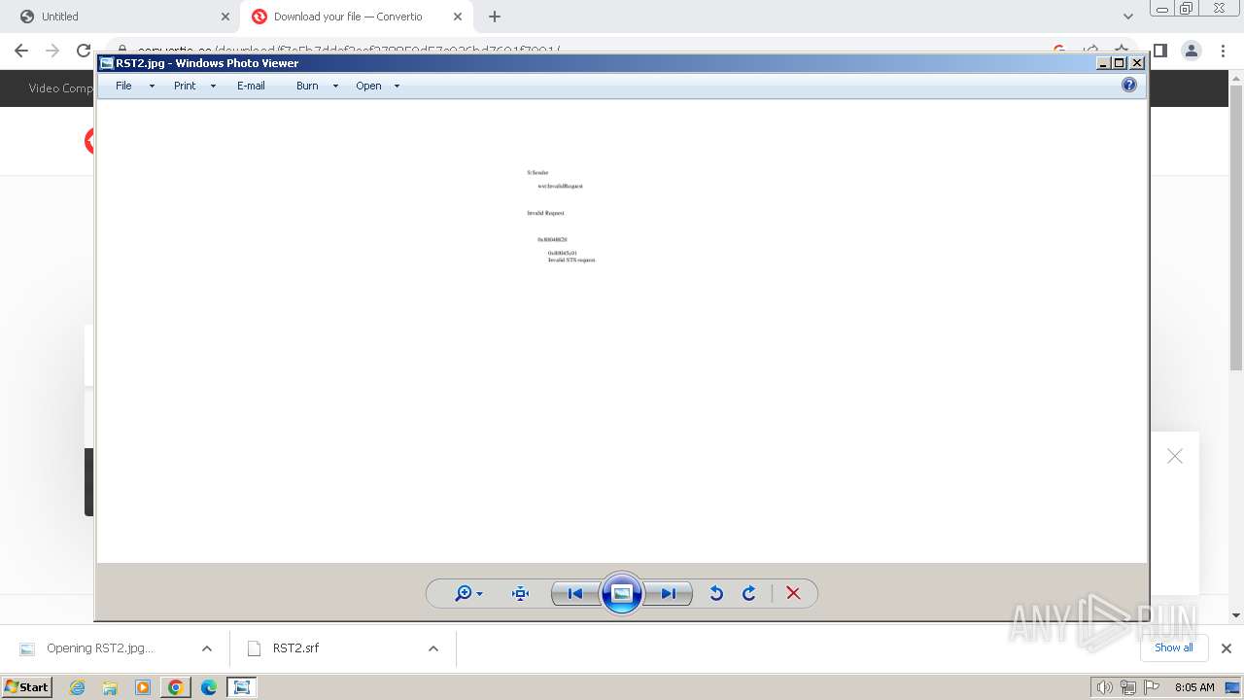Go to the previous image
This screenshot has width=1244, height=700.
tap(574, 593)
